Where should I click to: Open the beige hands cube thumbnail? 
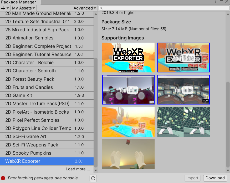pyautogui.click(x=128, y=154)
